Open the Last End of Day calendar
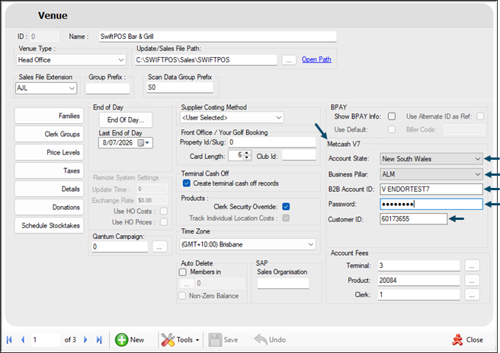The width and height of the screenshot is (500, 353). point(143,143)
